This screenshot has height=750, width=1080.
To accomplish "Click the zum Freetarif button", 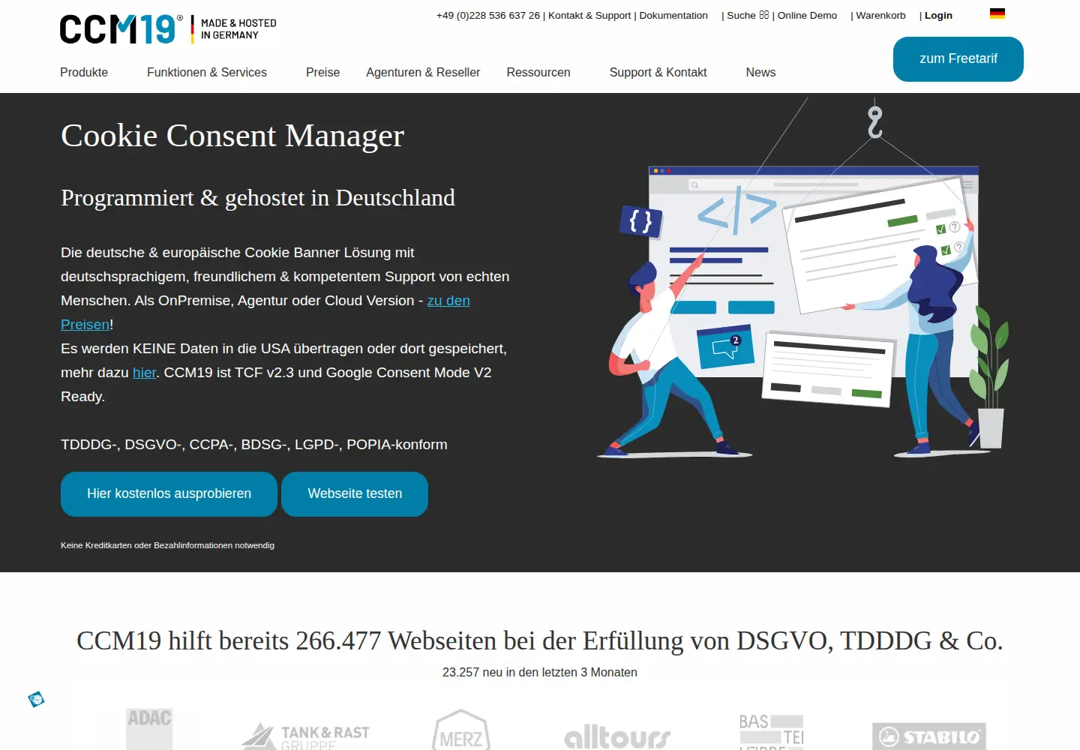I will coord(958,59).
